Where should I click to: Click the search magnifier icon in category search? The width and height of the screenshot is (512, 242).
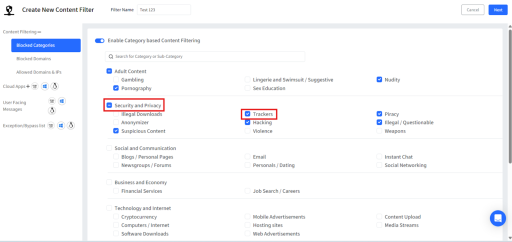click(110, 56)
